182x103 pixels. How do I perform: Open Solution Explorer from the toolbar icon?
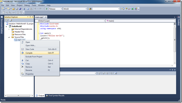point(123,9)
